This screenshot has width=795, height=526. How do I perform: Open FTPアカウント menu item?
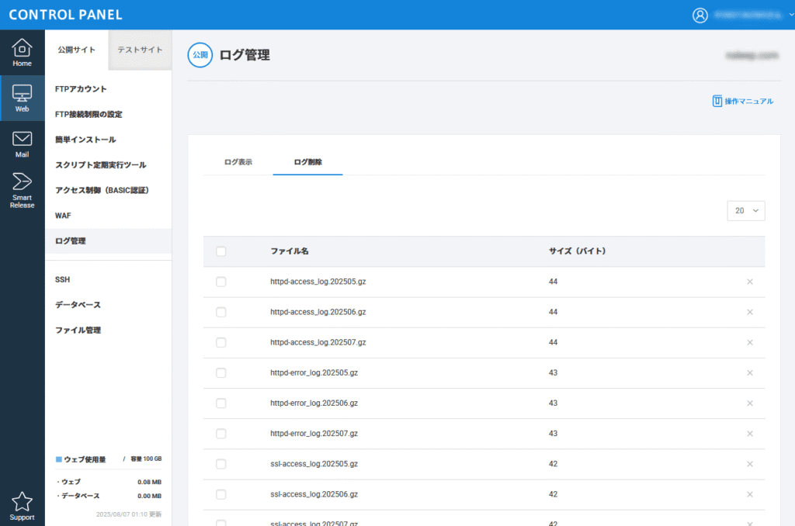[x=81, y=89]
